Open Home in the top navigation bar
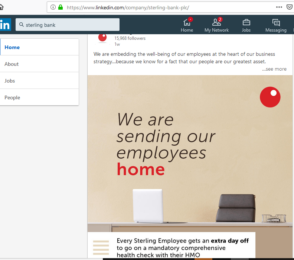This screenshot has width=294, height=260. (x=187, y=25)
